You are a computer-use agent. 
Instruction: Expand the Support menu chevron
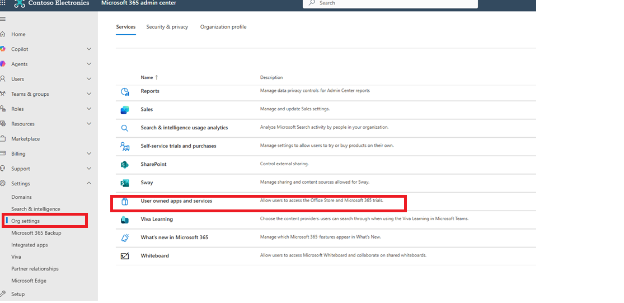(89, 169)
